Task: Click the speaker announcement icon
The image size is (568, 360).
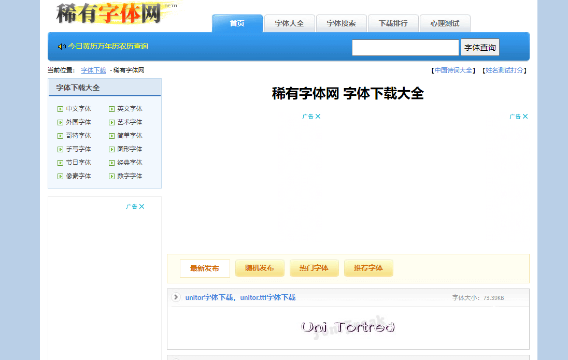Action: coord(62,47)
